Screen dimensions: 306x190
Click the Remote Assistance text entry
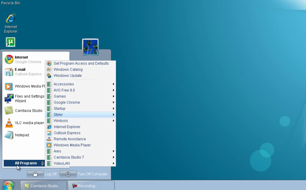pyautogui.click(x=70, y=139)
